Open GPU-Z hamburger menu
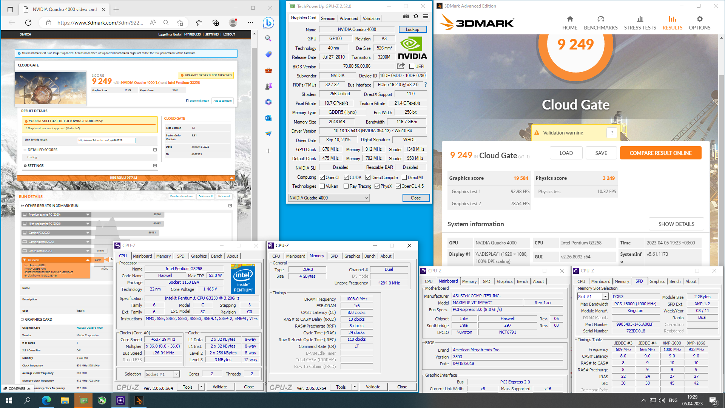Screen dimensions: 725x408 coord(426,17)
